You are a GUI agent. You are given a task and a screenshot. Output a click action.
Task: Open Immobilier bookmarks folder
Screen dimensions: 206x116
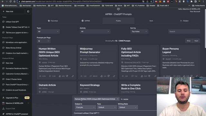tap(80, 6)
